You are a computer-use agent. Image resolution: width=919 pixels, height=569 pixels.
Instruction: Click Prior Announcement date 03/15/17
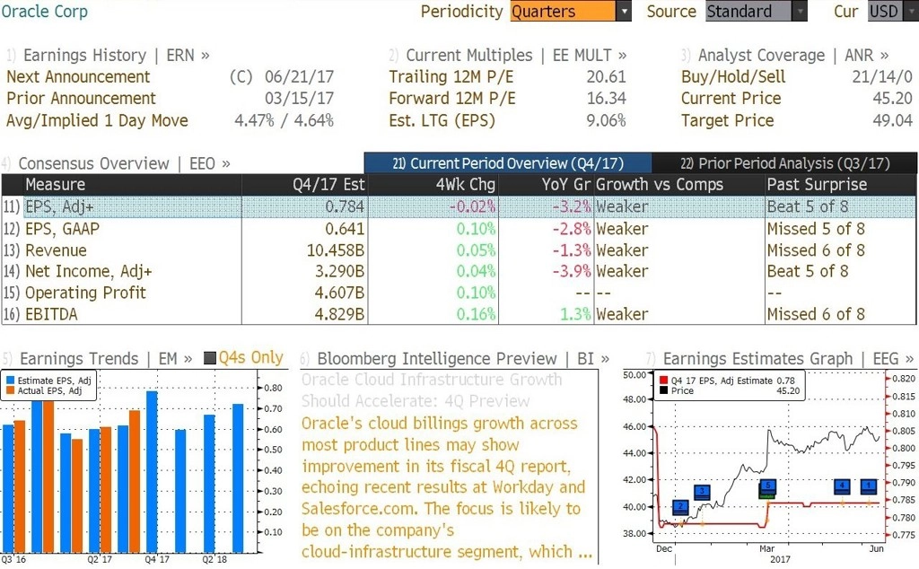point(299,99)
